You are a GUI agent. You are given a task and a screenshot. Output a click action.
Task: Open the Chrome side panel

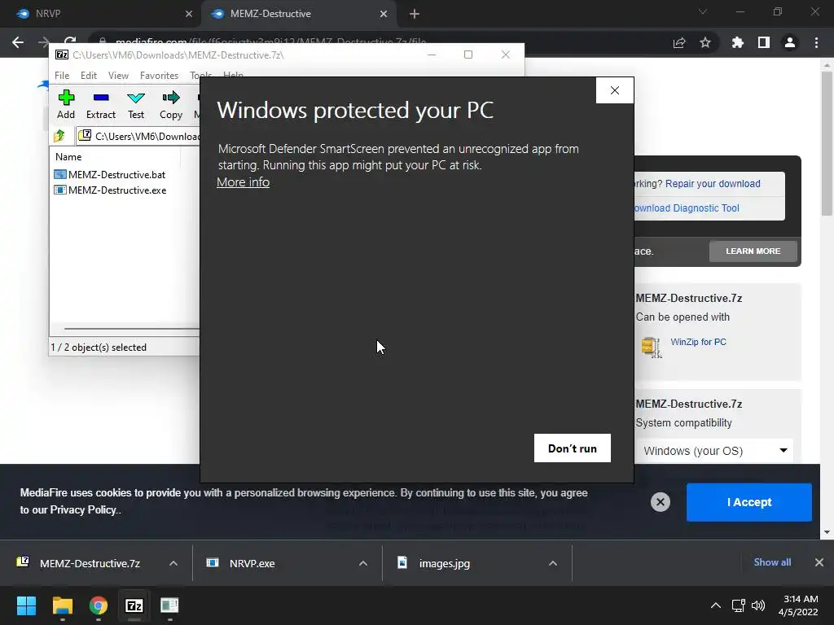point(764,42)
